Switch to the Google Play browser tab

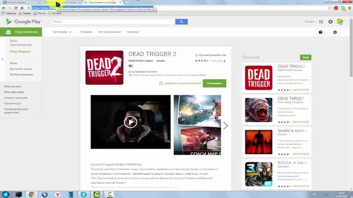click(103, 2)
